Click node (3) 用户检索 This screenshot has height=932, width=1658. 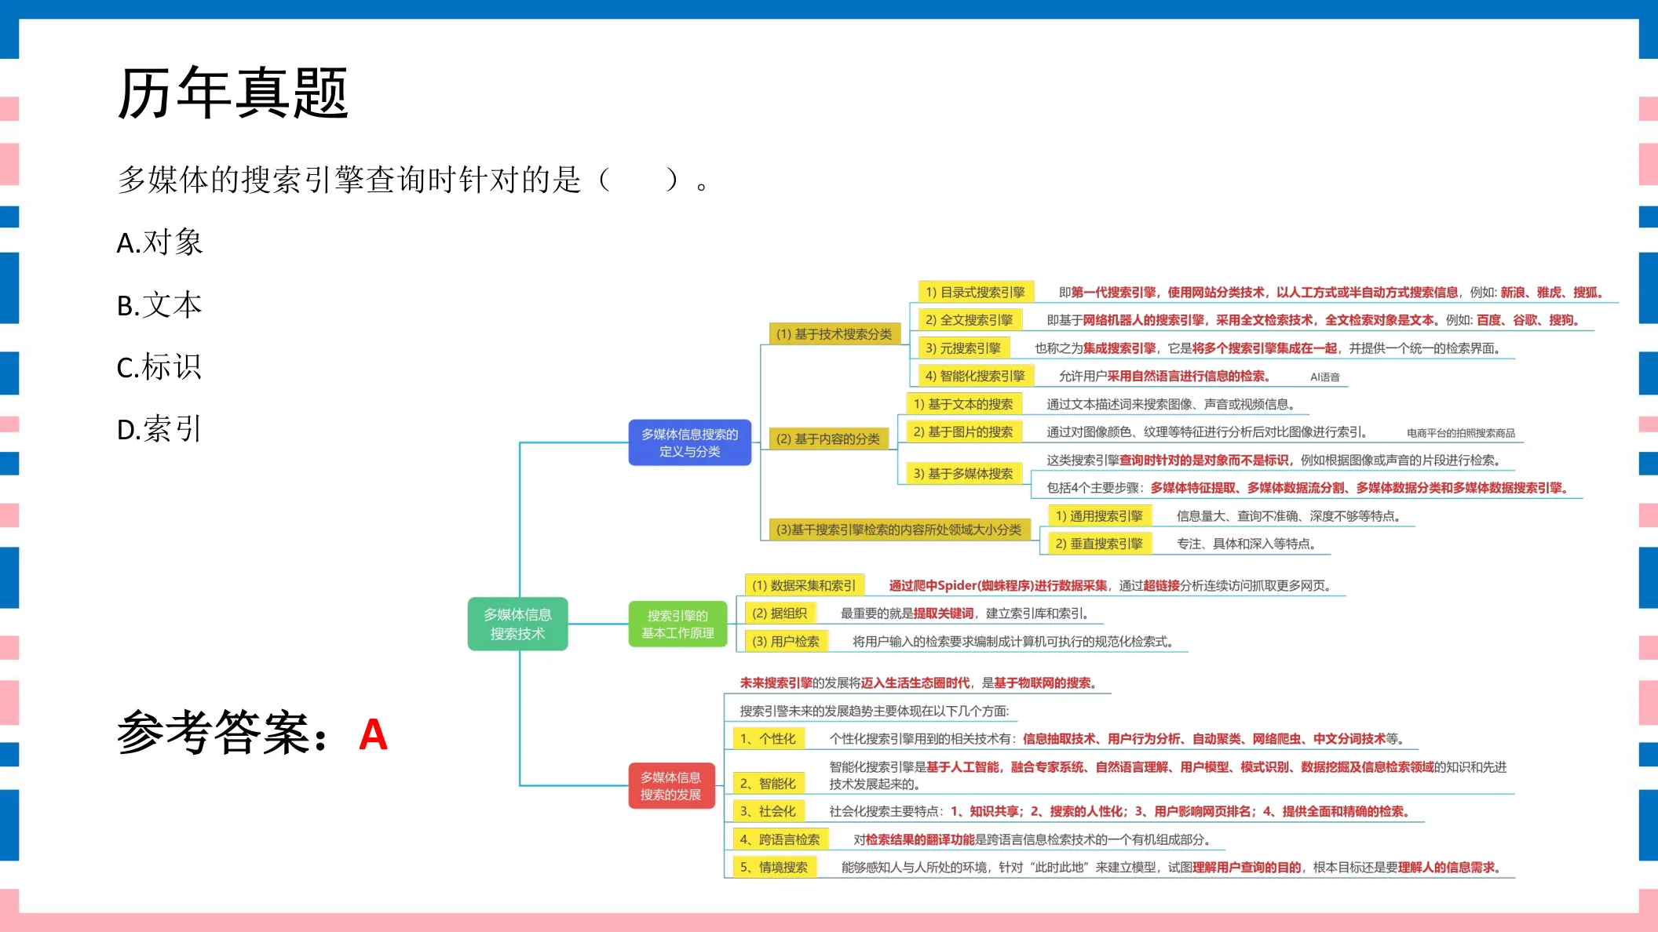coord(786,641)
